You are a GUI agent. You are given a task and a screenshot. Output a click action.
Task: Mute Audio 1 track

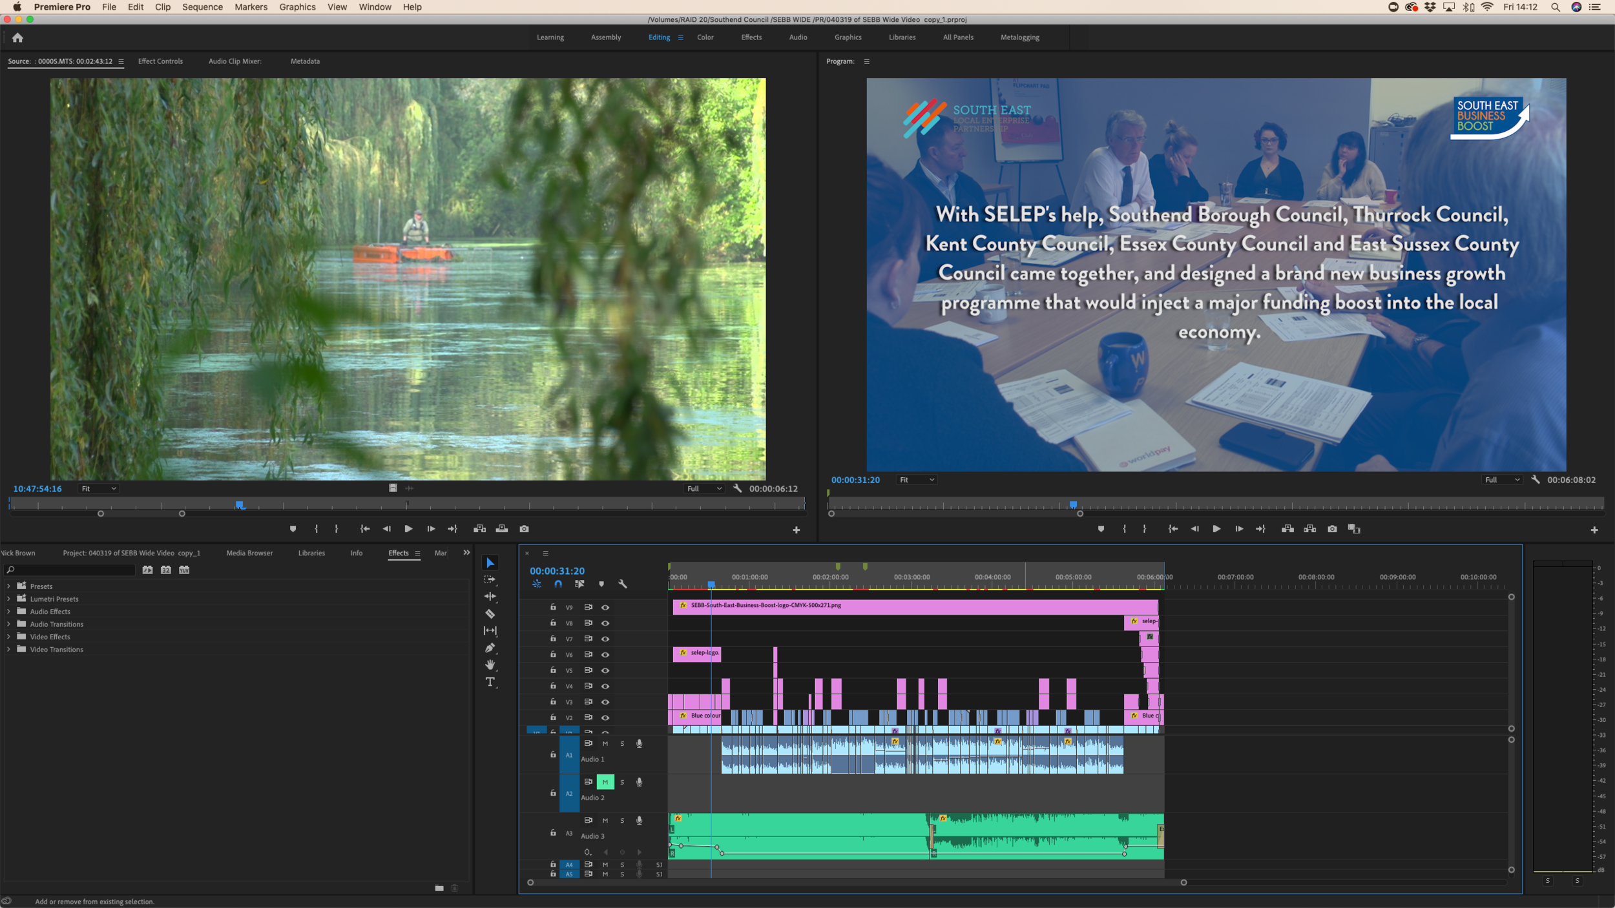click(605, 744)
